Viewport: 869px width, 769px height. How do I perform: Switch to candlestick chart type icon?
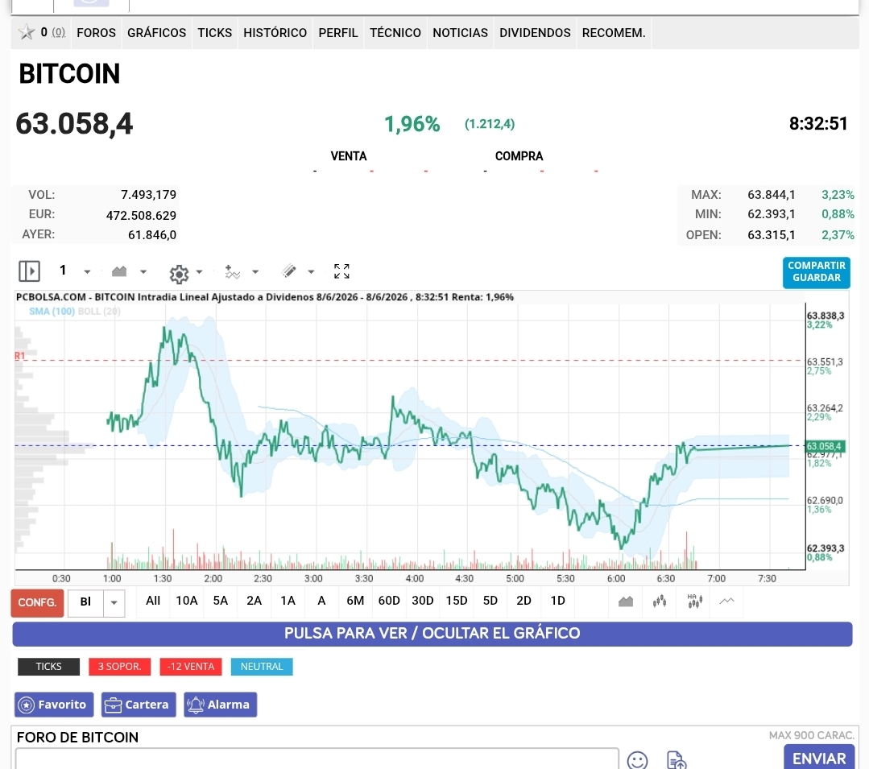pyautogui.click(x=660, y=602)
